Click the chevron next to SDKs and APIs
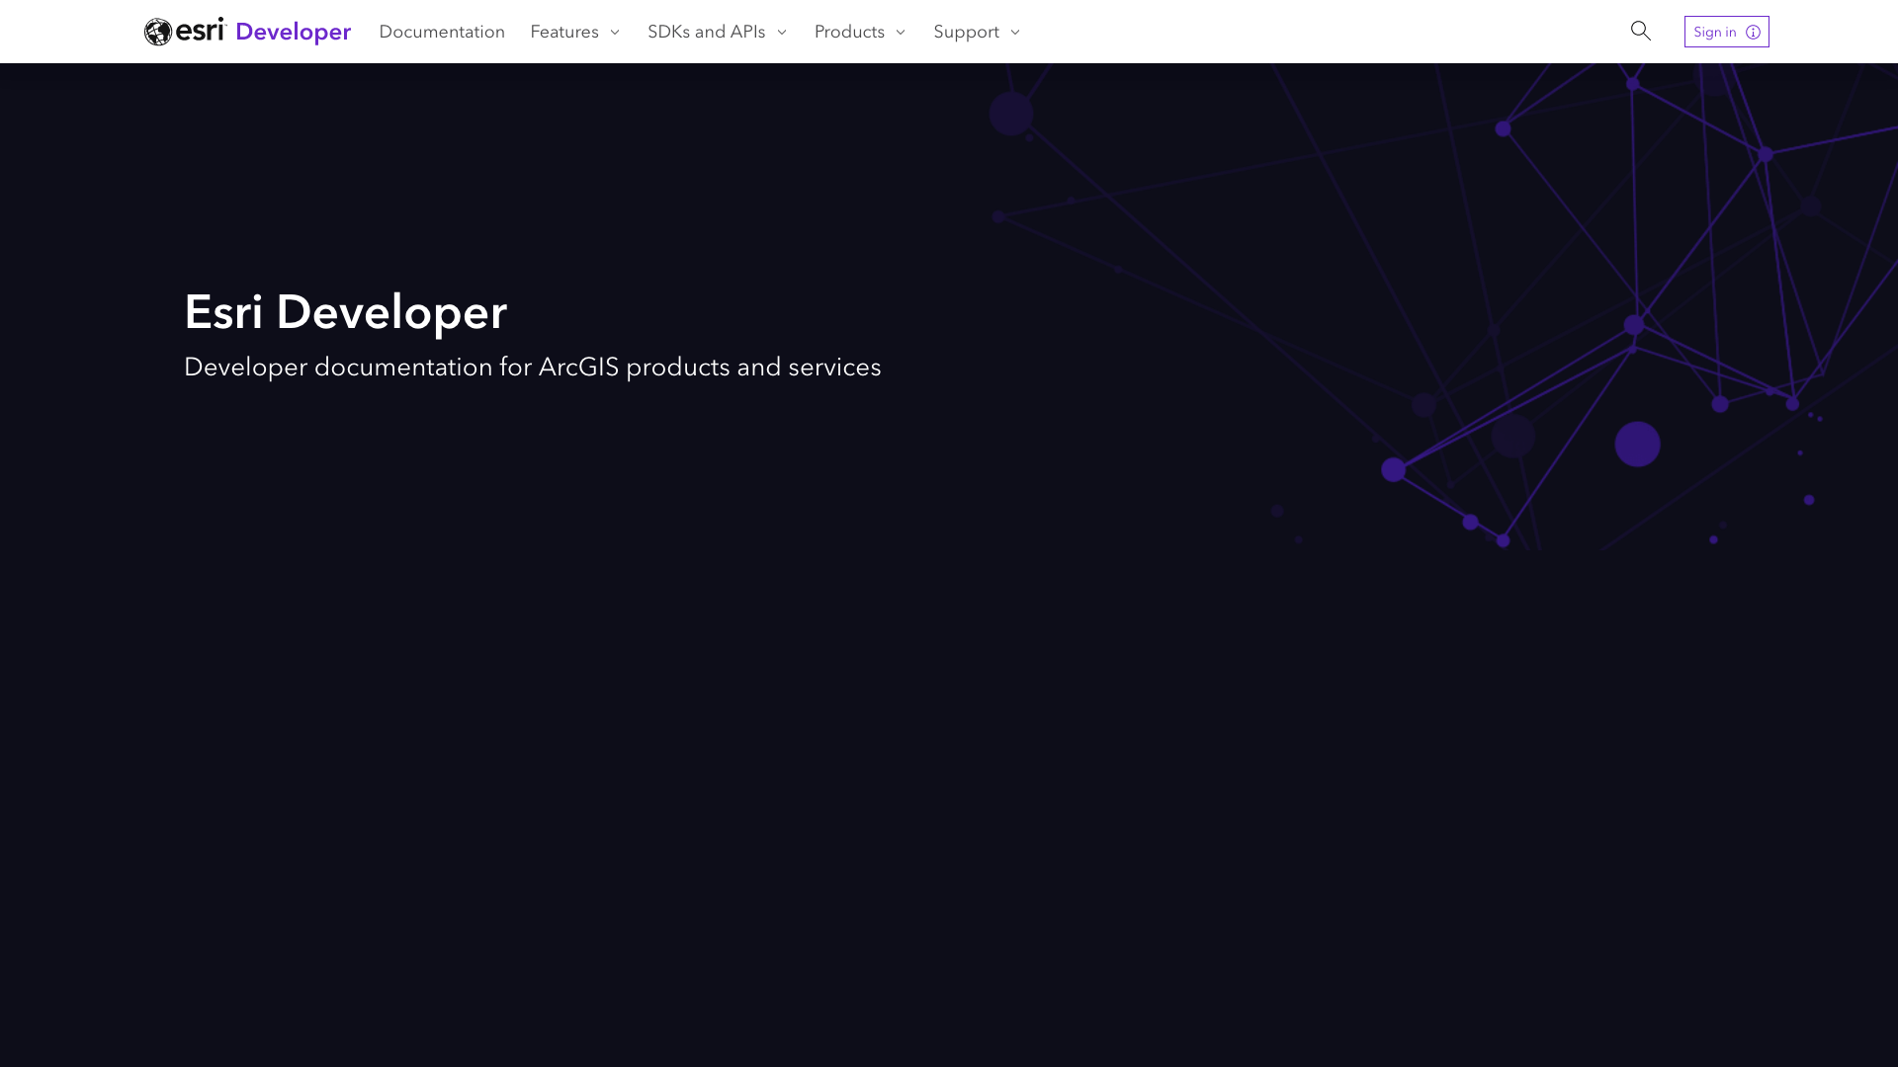The width and height of the screenshot is (1898, 1067). (x=781, y=33)
